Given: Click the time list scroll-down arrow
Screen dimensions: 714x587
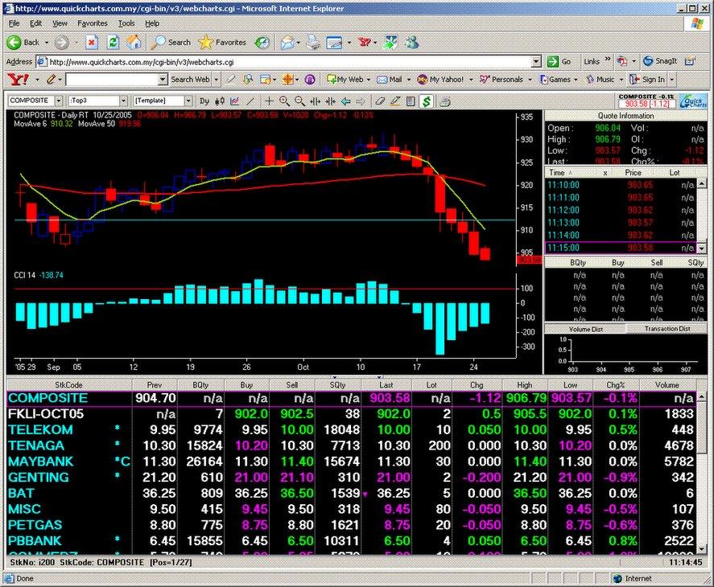Looking at the screenshot, I should [x=702, y=248].
